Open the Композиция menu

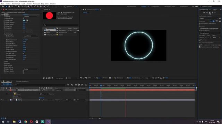(16, 4)
